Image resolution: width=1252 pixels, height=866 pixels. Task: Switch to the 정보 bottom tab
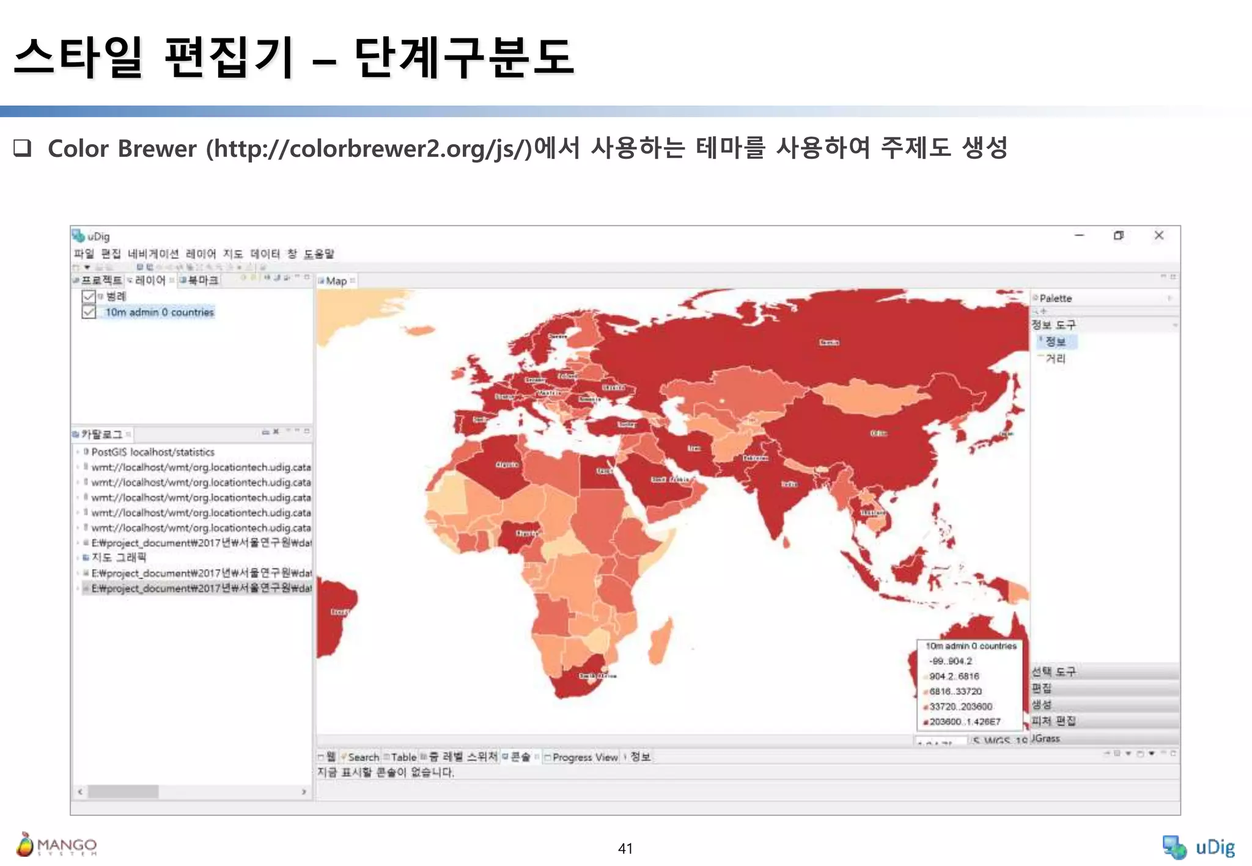(x=638, y=757)
